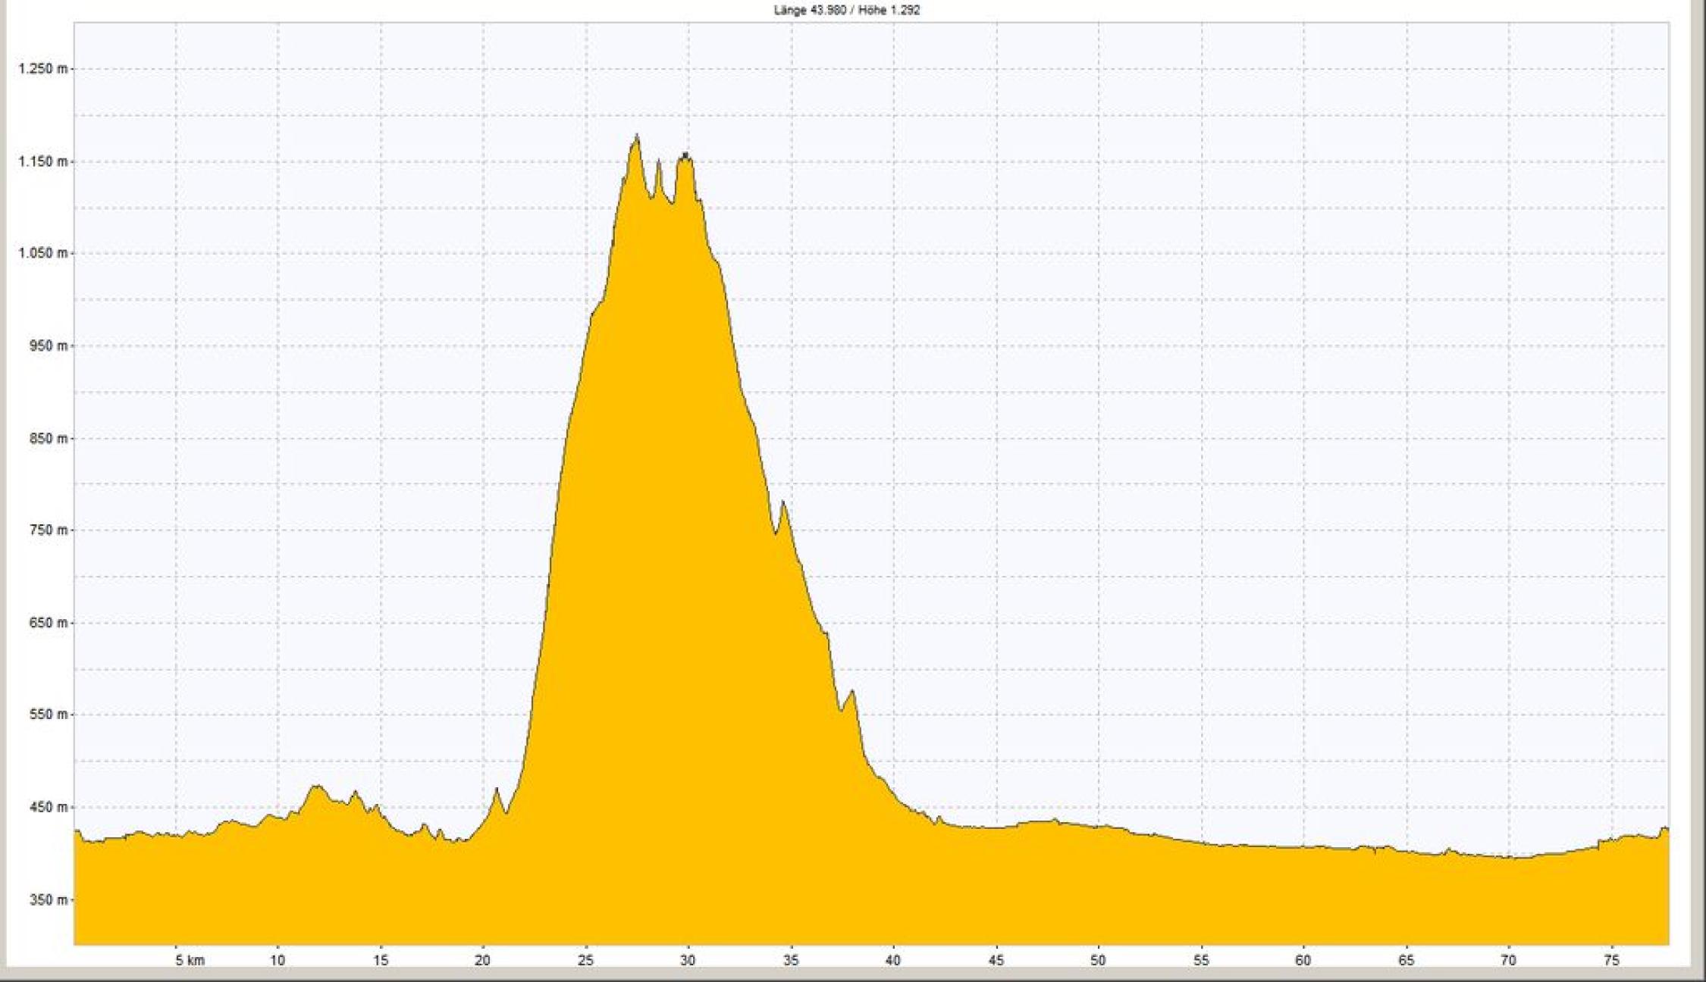
Task: Click the 1.250 m elevation axis label
Action: coord(42,69)
